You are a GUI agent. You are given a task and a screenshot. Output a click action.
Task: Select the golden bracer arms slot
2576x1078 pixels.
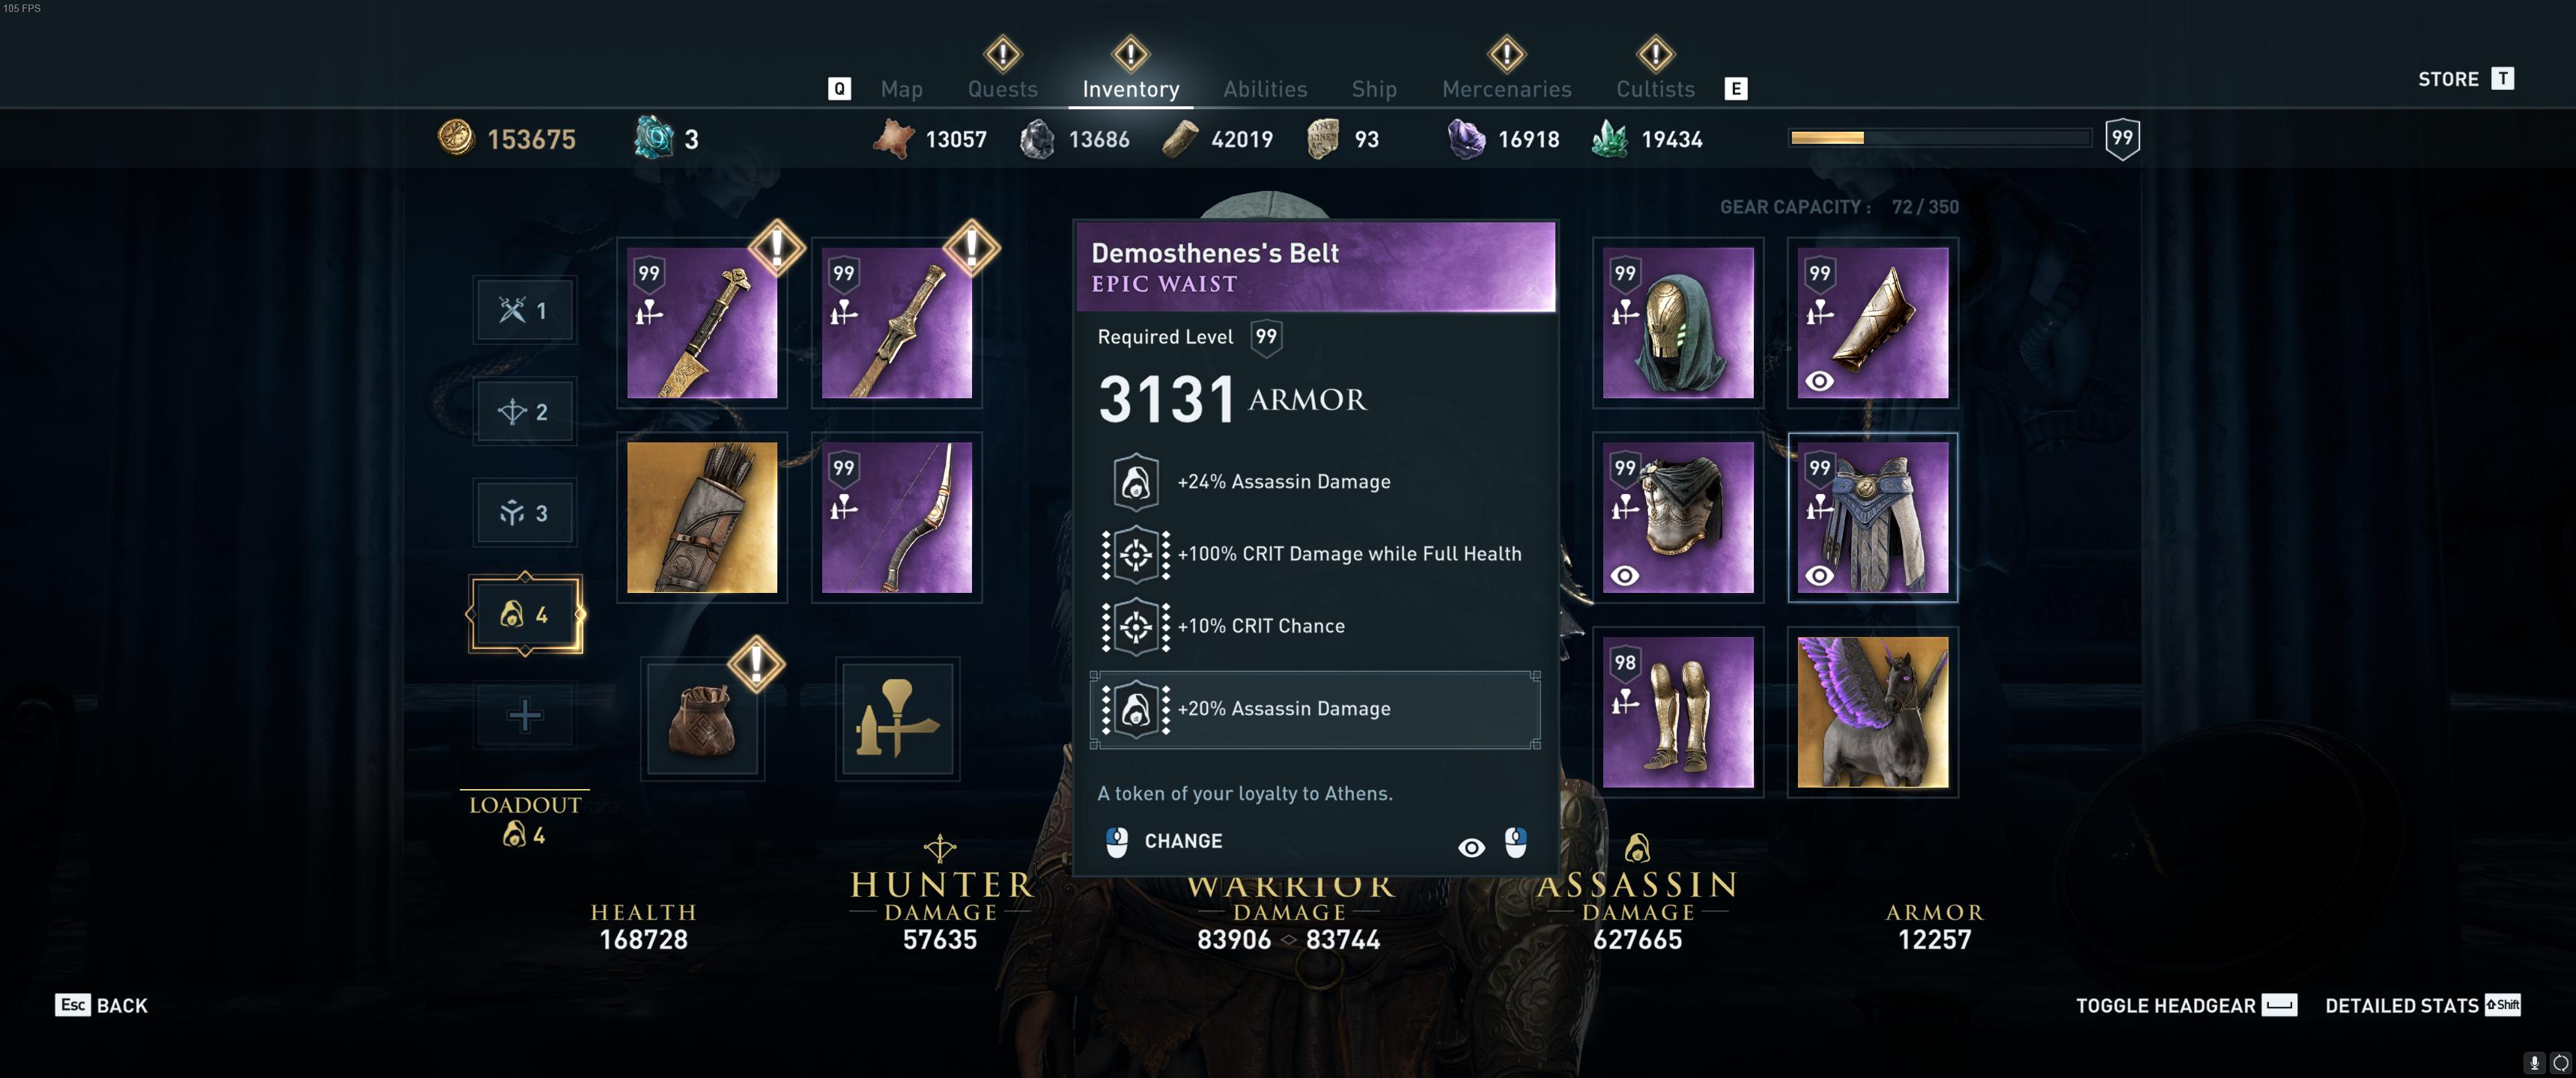tap(1872, 322)
